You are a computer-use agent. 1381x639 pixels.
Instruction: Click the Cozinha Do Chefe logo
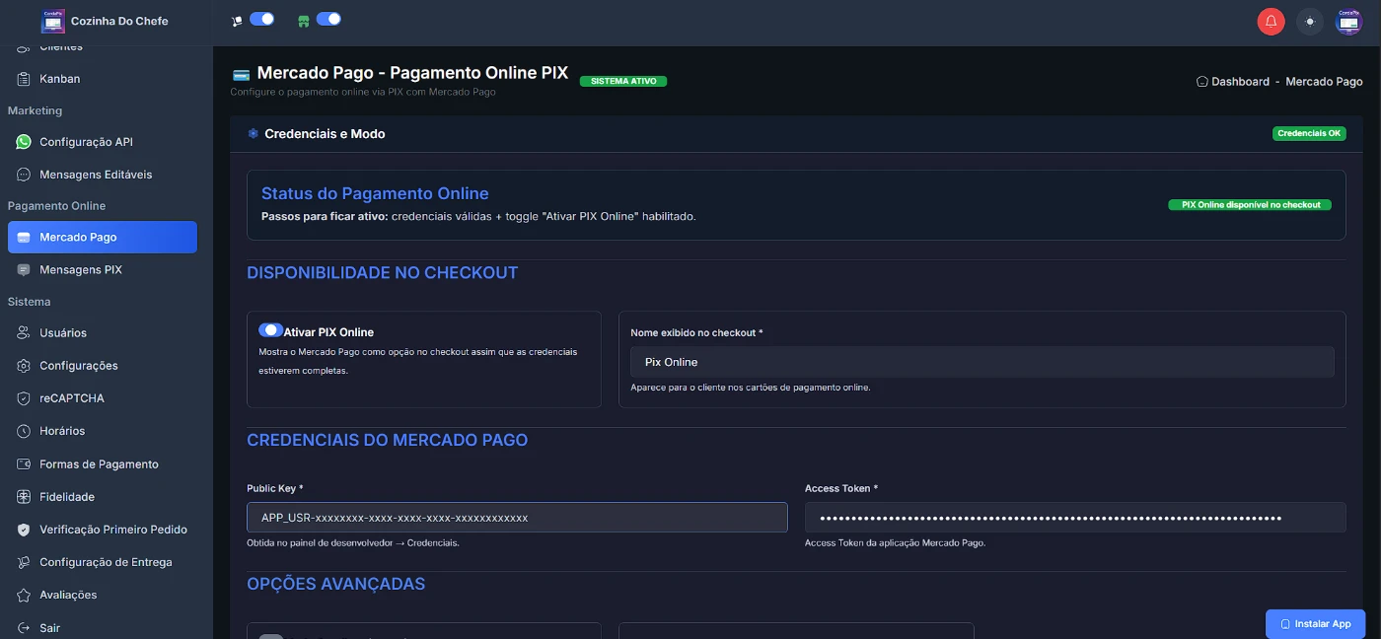pos(52,21)
